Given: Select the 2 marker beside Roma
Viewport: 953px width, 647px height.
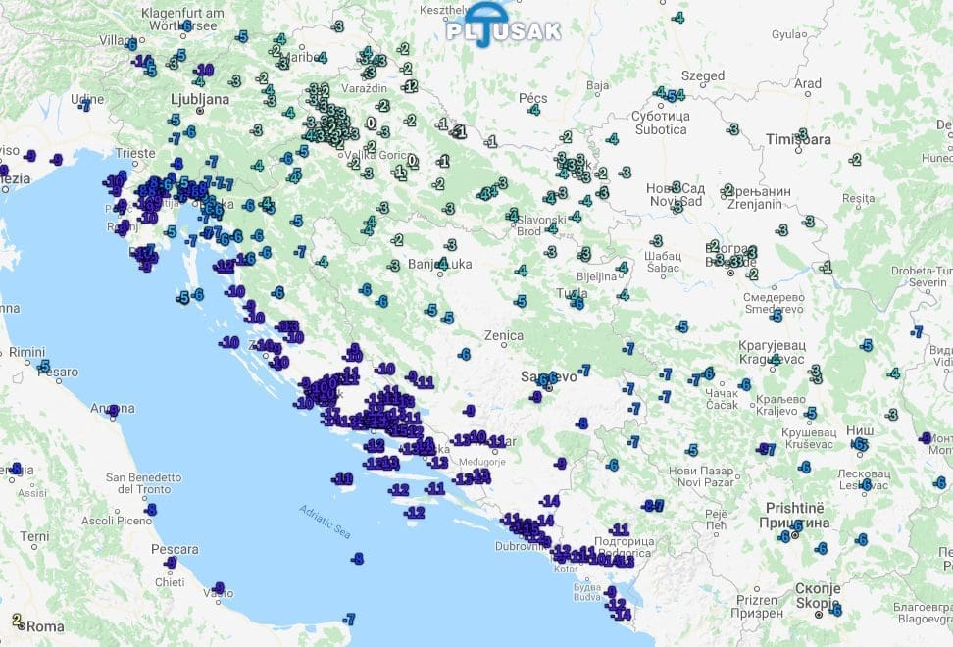Looking at the screenshot, I should (17, 620).
